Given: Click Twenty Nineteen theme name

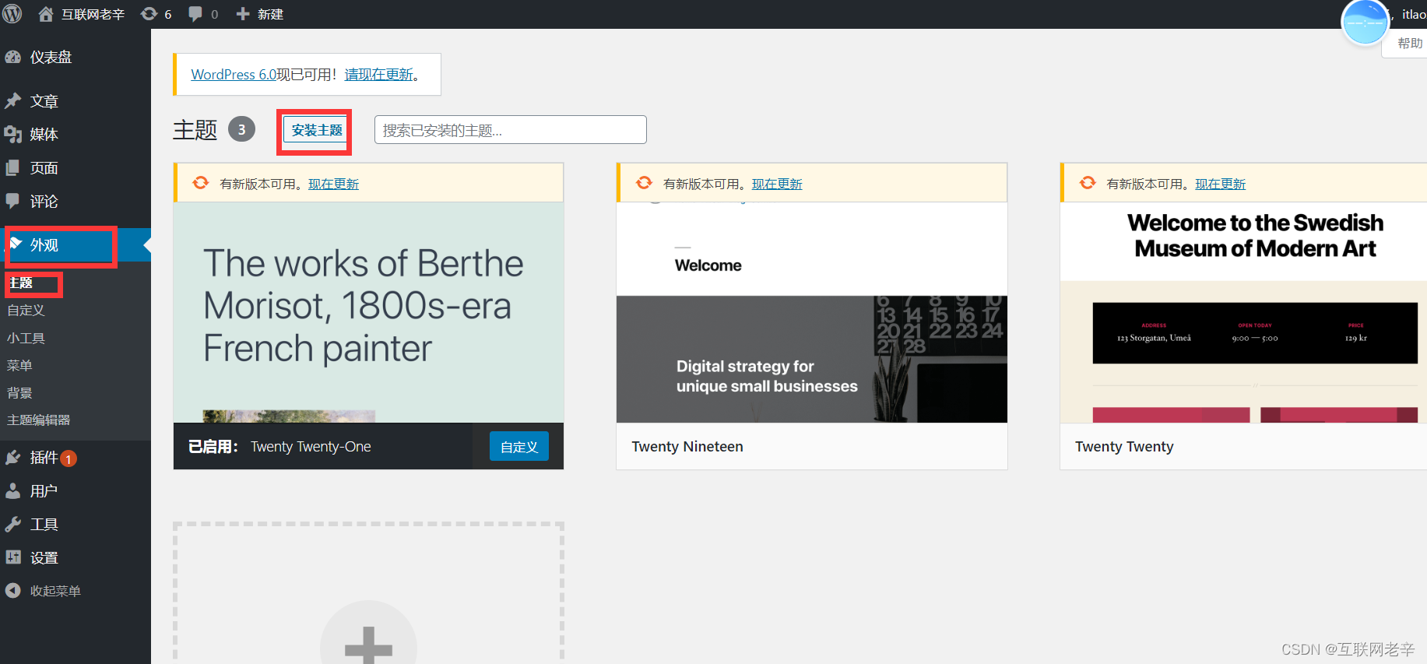Looking at the screenshot, I should 687,447.
